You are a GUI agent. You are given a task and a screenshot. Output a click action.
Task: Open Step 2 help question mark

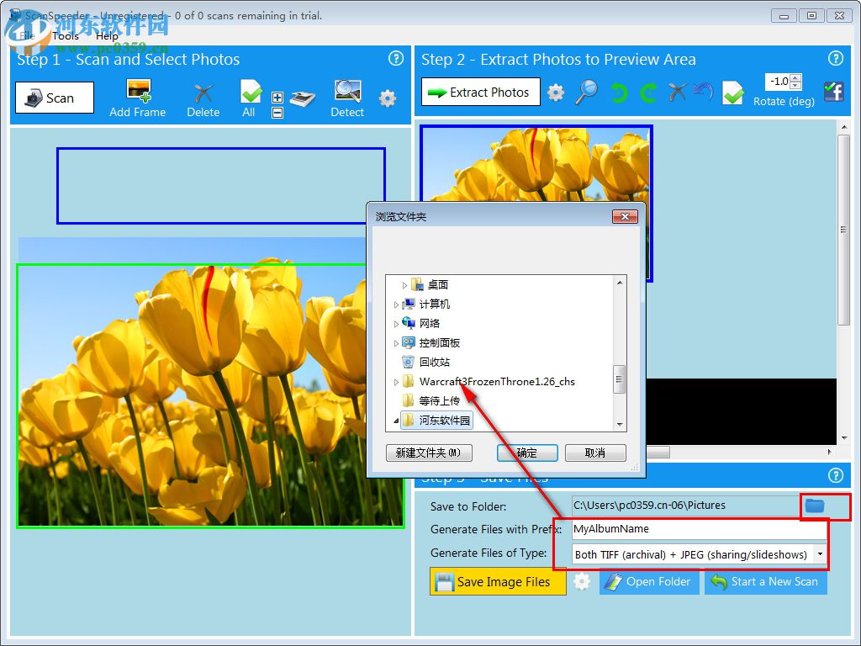835,58
